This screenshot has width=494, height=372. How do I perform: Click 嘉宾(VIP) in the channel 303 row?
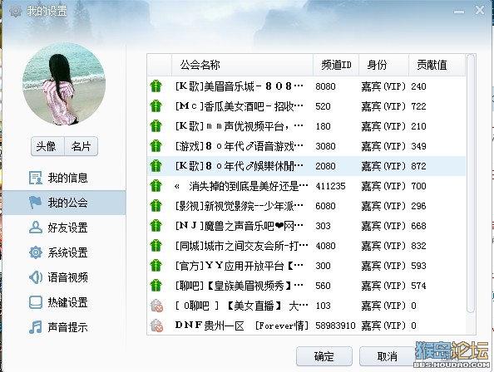[383, 226]
